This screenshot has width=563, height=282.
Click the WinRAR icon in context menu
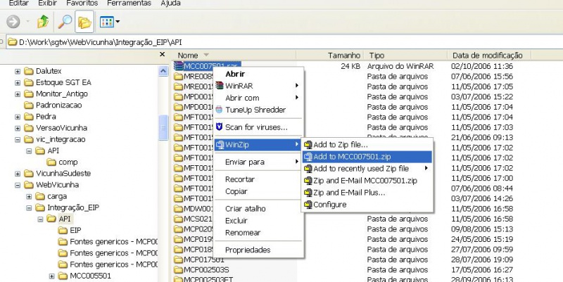(x=219, y=86)
